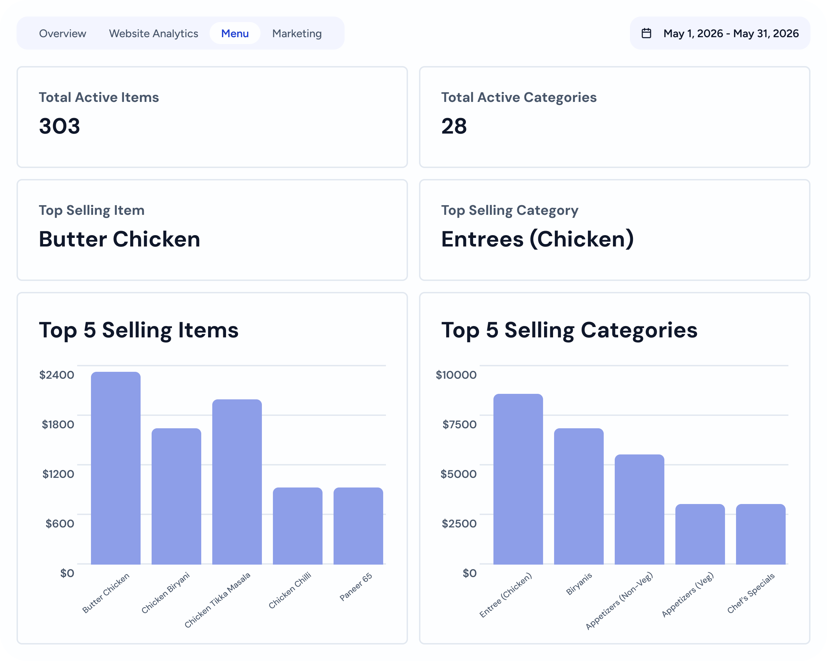Click the Total Active Categories card

[614, 117]
